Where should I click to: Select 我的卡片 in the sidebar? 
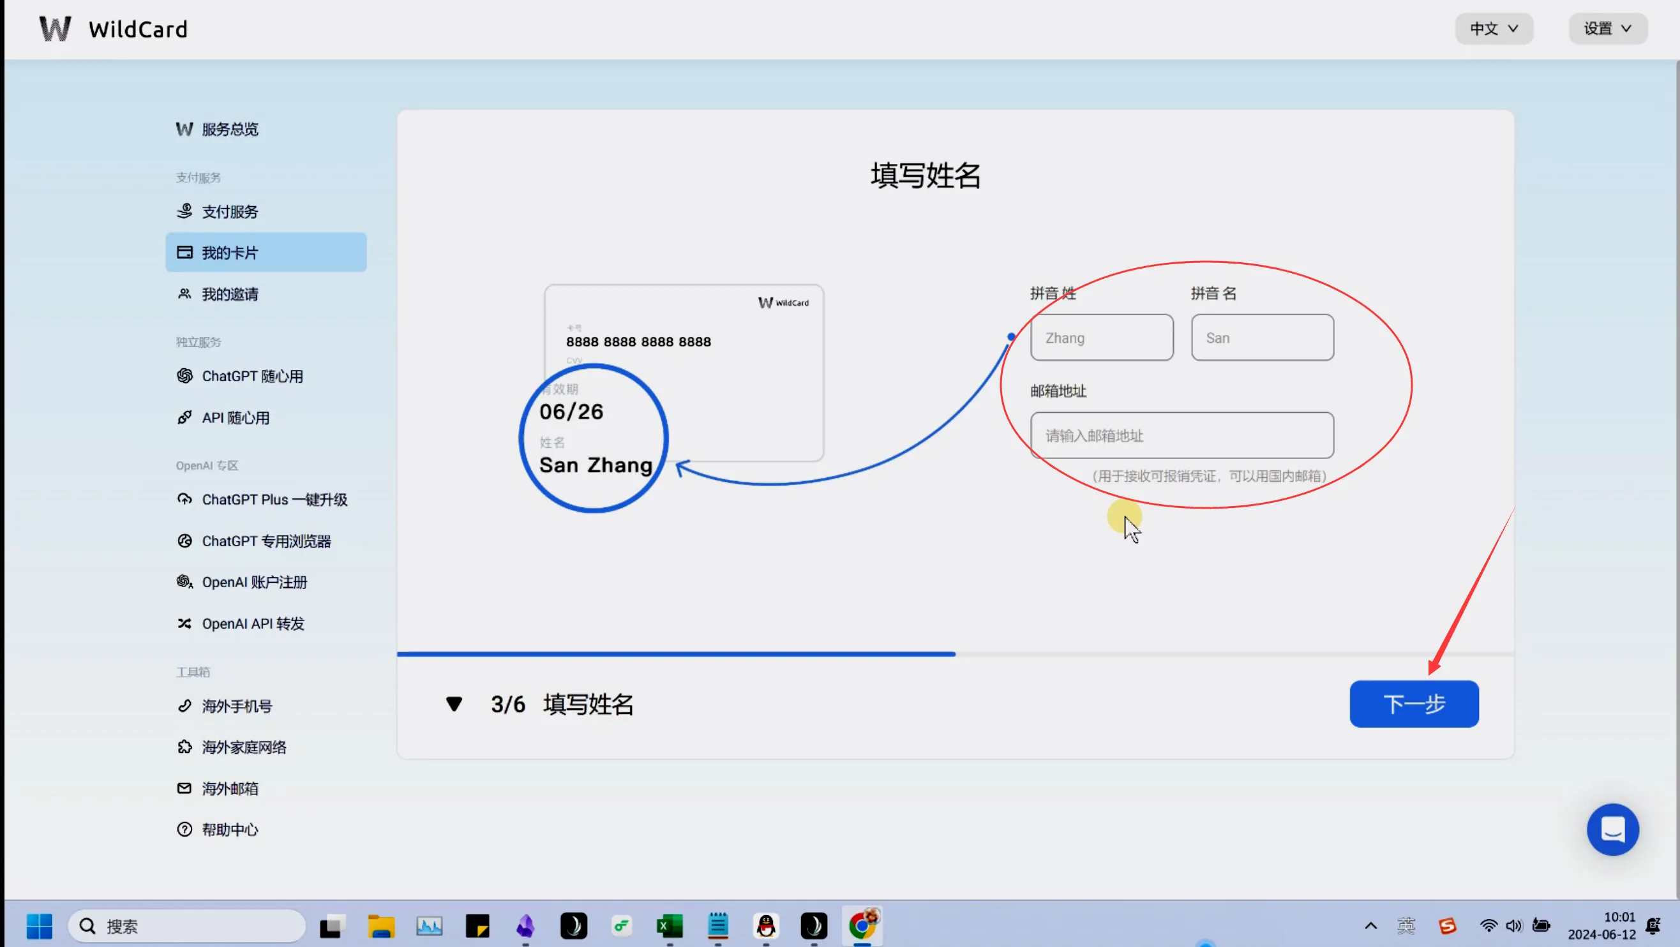tap(266, 253)
